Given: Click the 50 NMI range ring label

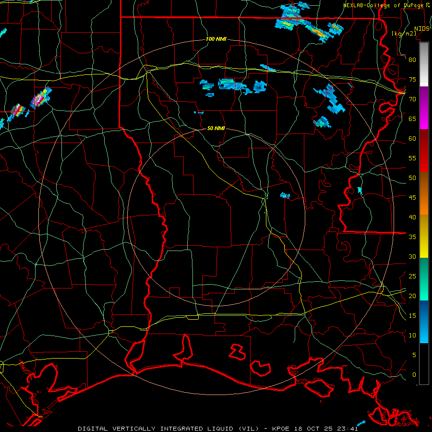Looking at the screenshot, I should (216, 128).
